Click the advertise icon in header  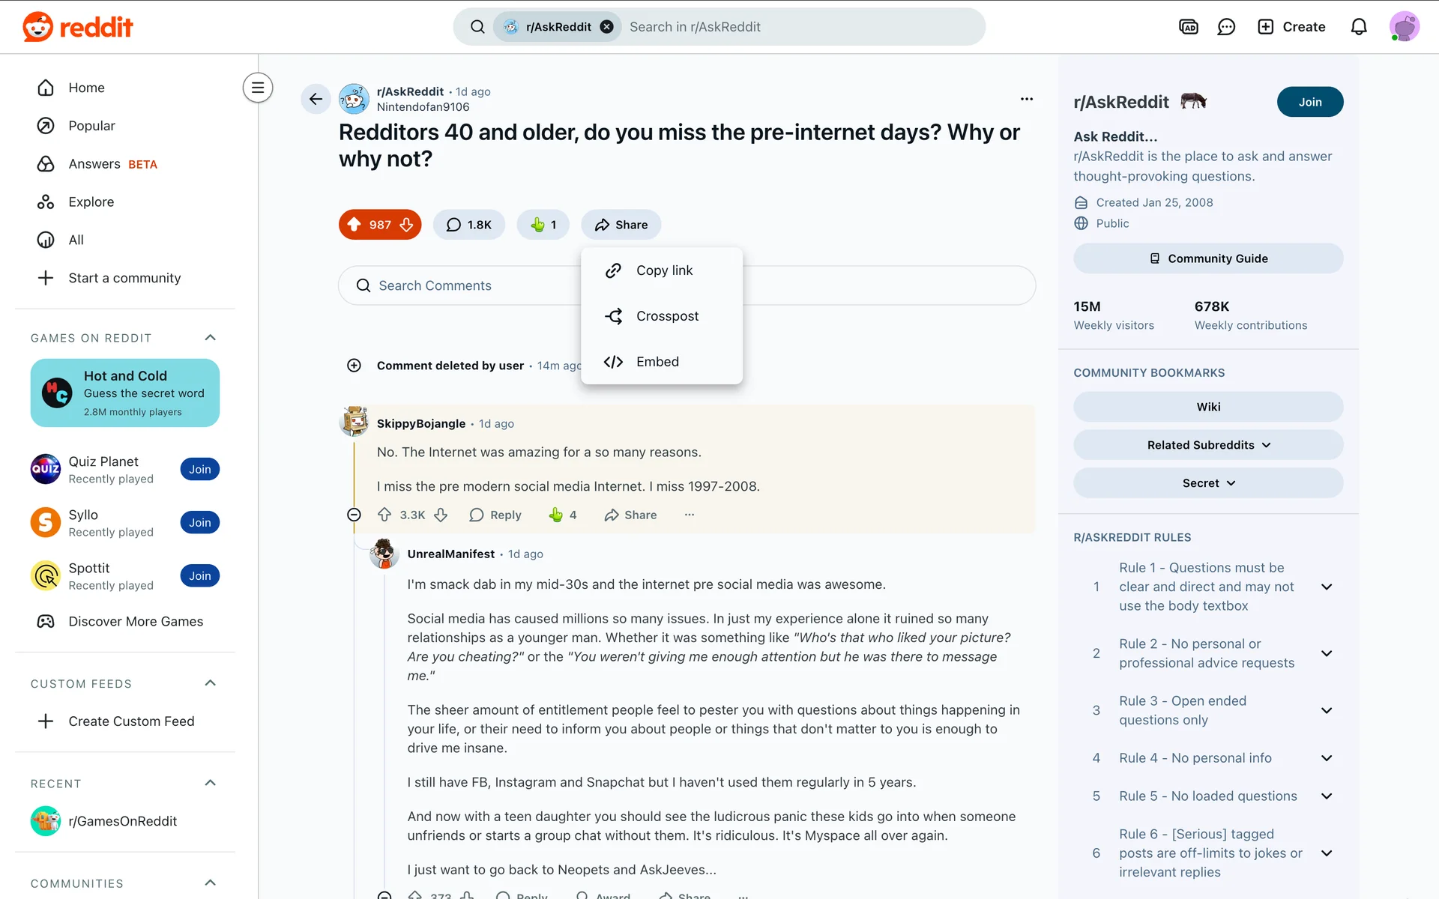[1189, 27]
